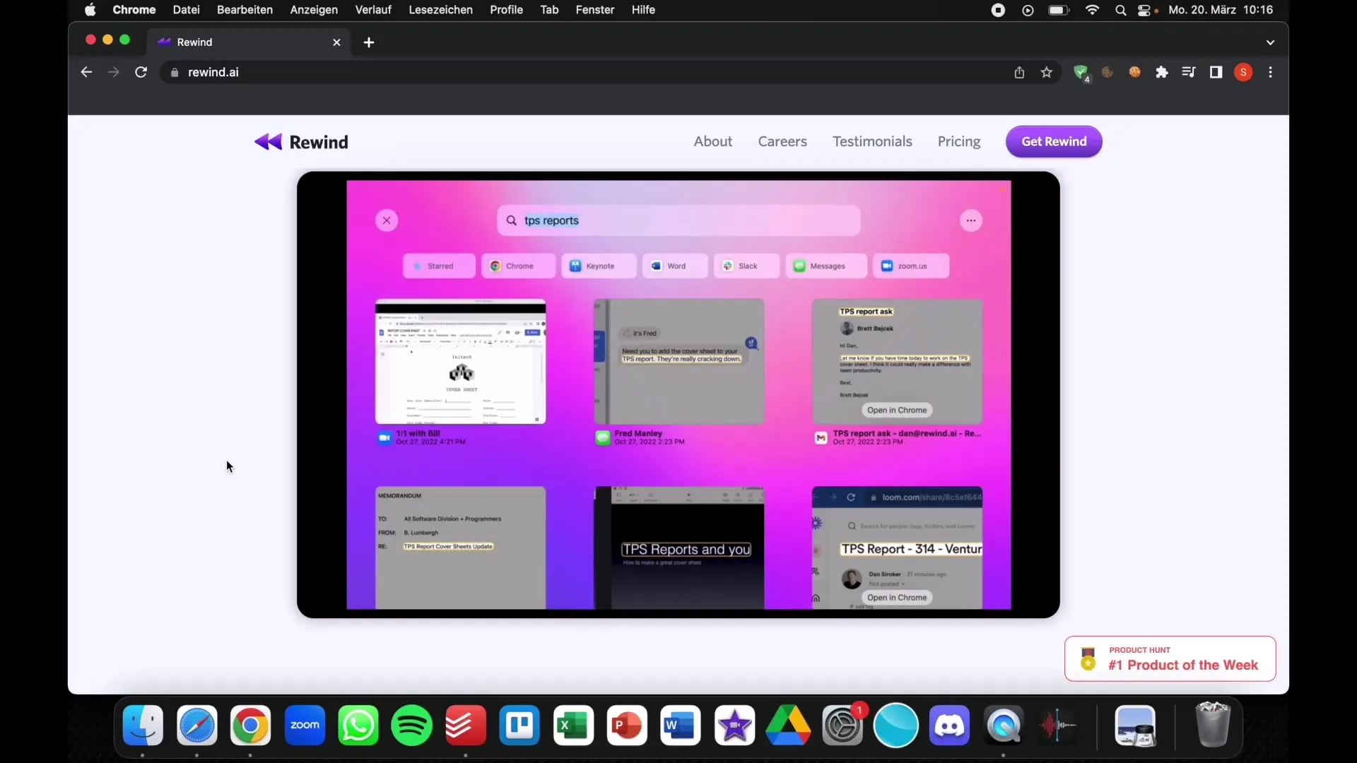The image size is (1357, 763).
Task: Click the search options ellipsis button
Action: pyautogui.click(x=971, y=221)
